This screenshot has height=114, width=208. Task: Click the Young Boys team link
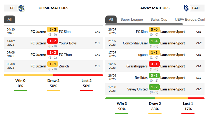pos(68,43)
